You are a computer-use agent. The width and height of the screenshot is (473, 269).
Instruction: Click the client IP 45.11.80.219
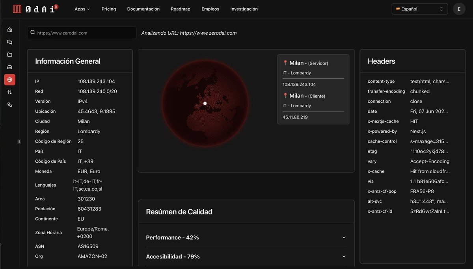pos(296,117)
